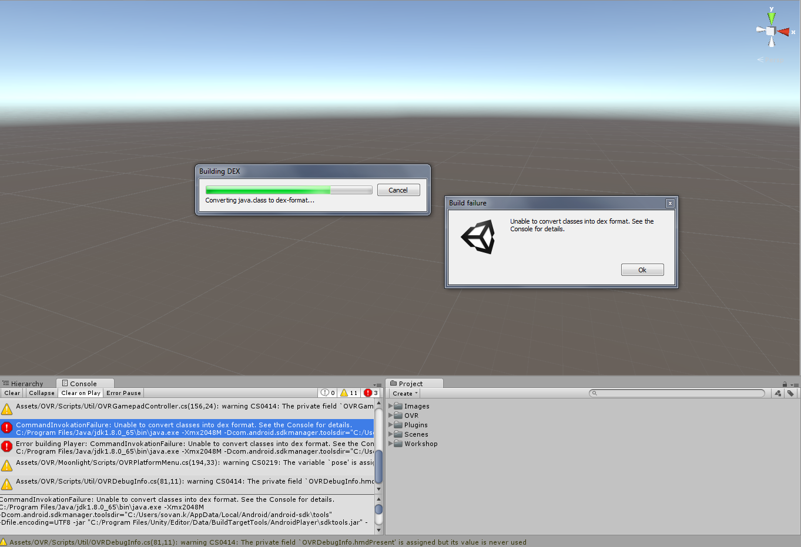
Task: Click red error icon of CommandInvokationFailure entry
Action: pos(6,428)
